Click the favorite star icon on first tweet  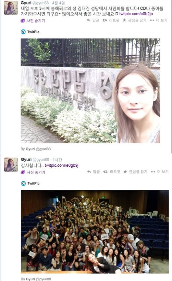click(124, 20)
